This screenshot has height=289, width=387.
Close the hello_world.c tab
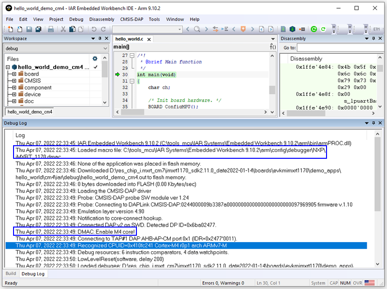(x=149, y=39)
